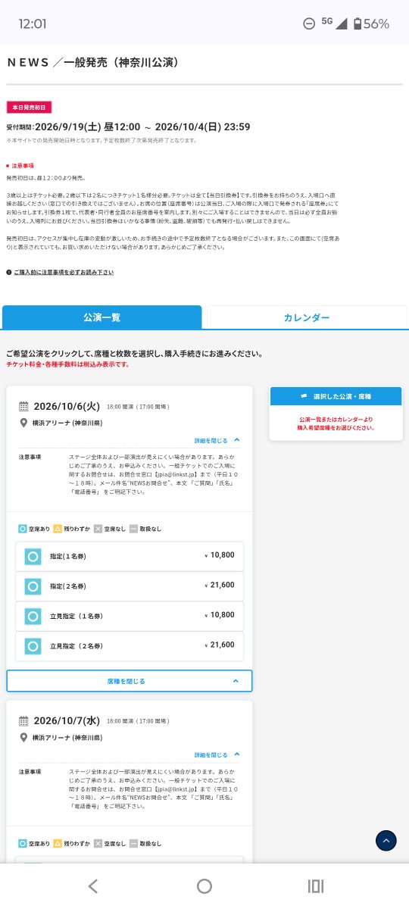Click the flag icon in 選択した公演 header
409x909 pixels.
(x=304, y=396)
